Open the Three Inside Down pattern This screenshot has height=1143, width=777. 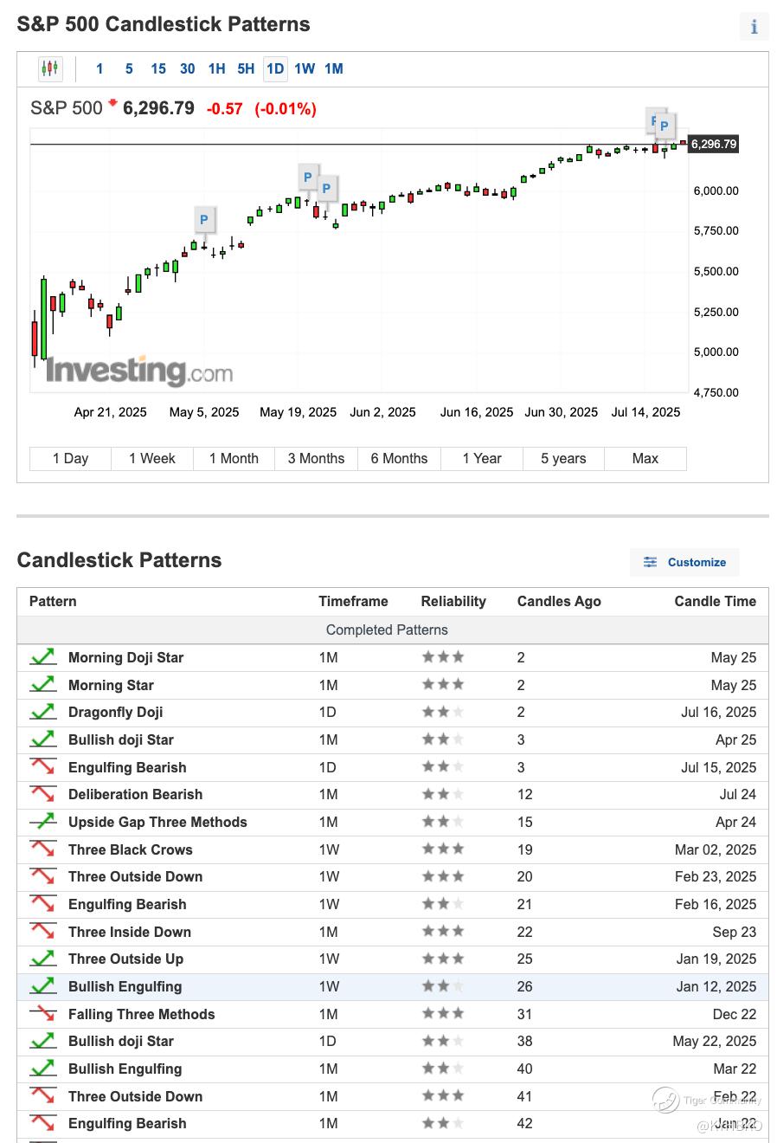130,932
